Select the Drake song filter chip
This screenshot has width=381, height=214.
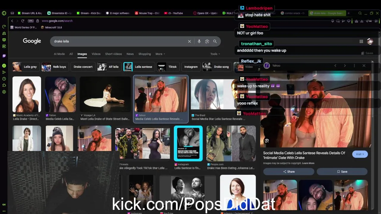[217, 67]
